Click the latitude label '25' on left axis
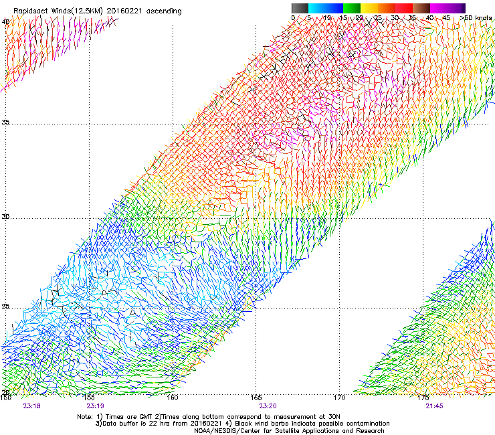 tap(5, 307)
